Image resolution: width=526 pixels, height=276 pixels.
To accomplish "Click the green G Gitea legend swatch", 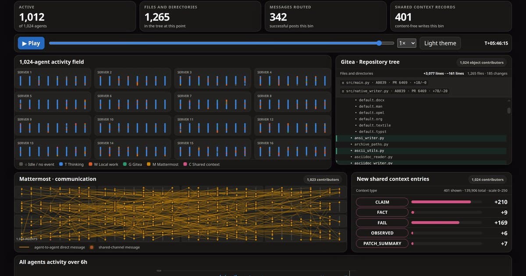I will (125, 164).
